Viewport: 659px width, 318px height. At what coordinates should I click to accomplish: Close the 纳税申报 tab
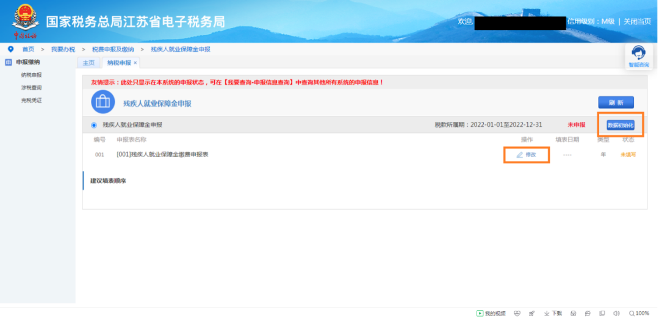[x=135, y=63]
